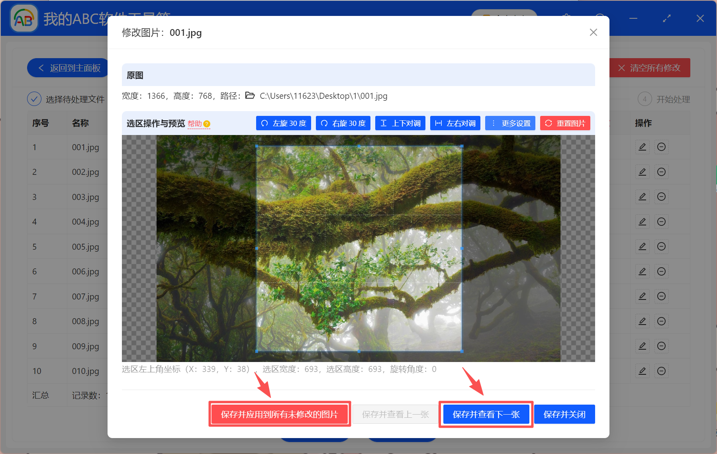Click the AB application logo
This screenshot has width=717, height=454.
point(24,18)
